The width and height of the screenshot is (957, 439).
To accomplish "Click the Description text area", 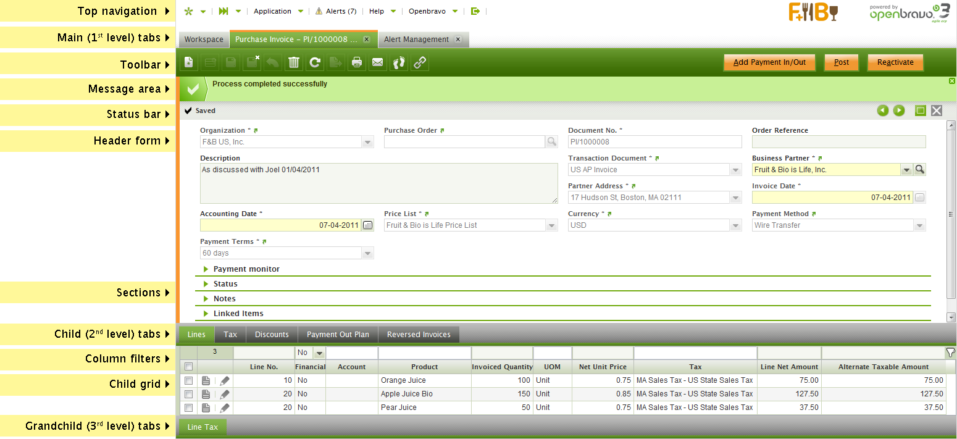I will tap(378, 183).
